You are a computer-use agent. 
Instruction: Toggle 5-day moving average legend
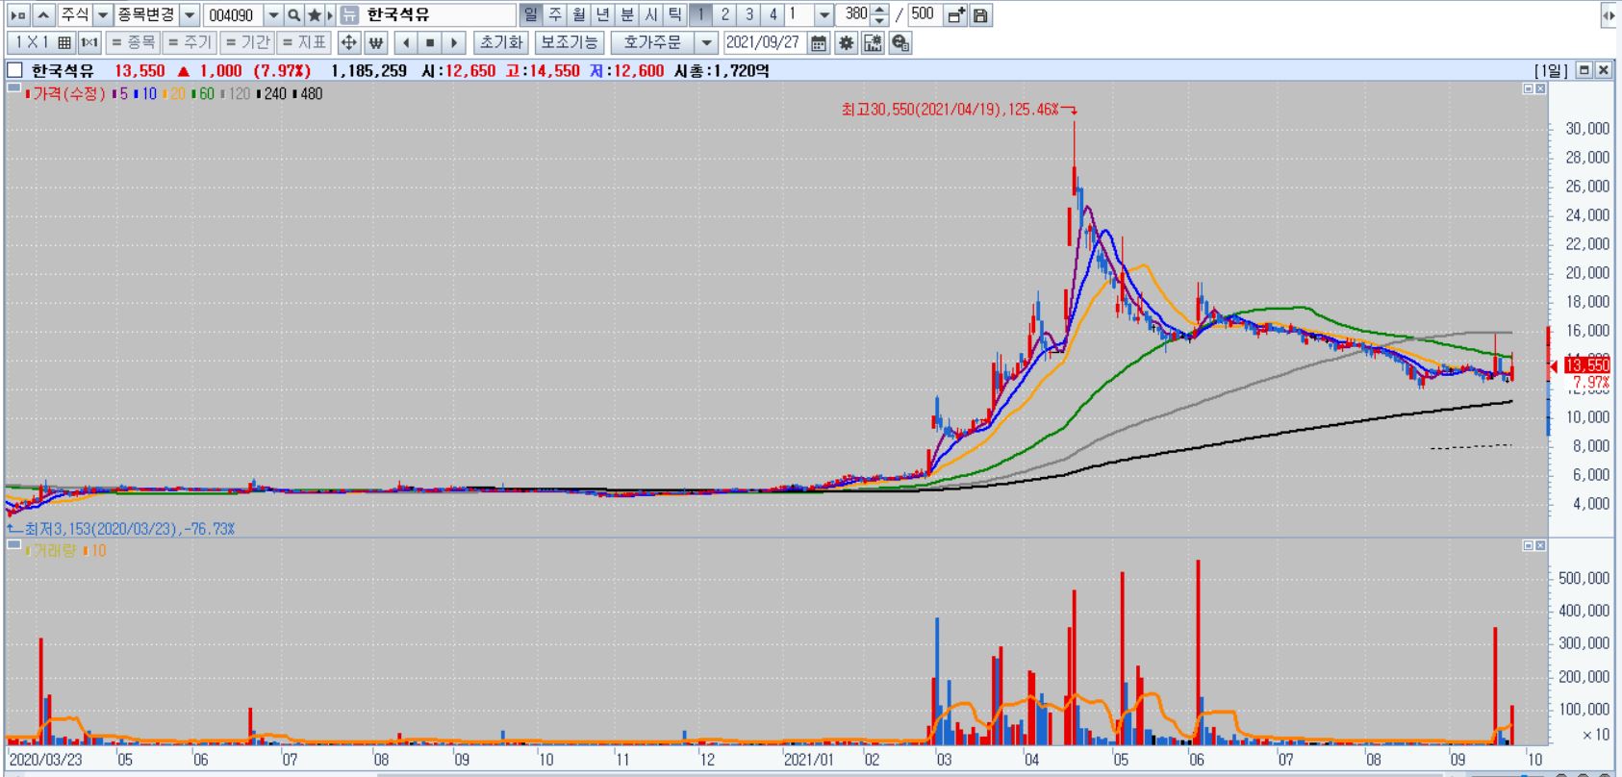click(119, 93)
